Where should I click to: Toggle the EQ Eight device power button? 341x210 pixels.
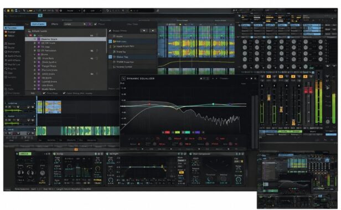tap(107, 154)
